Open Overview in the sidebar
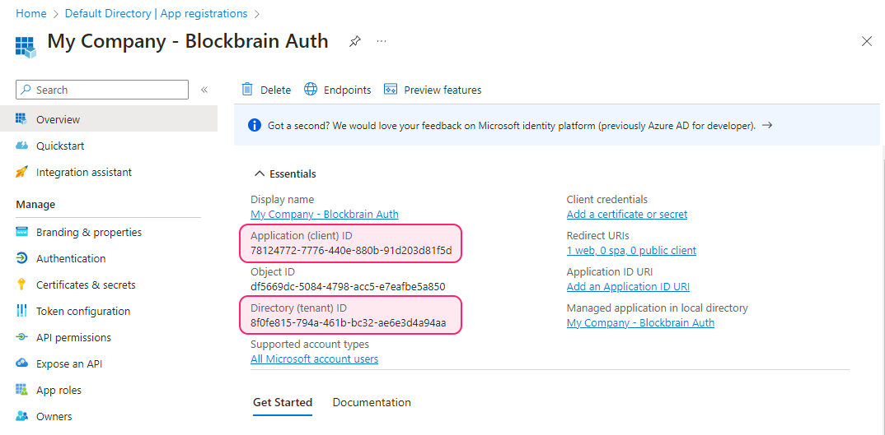 pyautogui.click(x=109, y=119)
